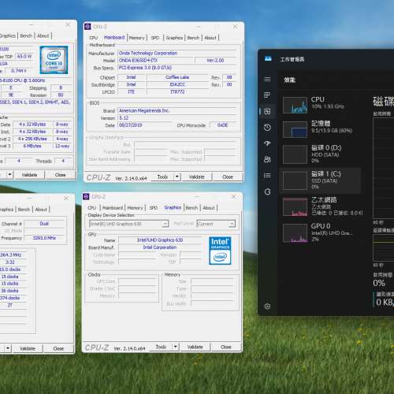Image resolution: width=394 pixels, height=394 pixels.
Task: Switch to Memory tab in Mainboard window
Action: click(x=136, y=38)
